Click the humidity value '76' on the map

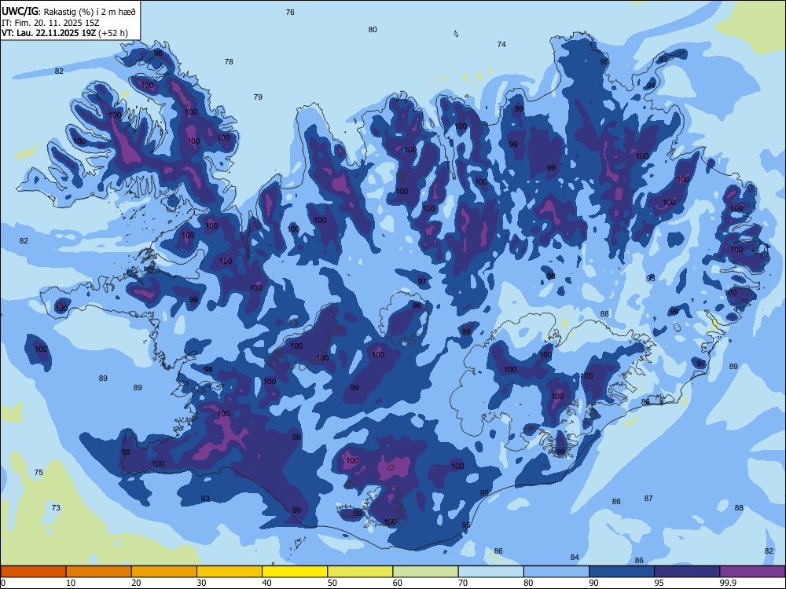point(290,12)
